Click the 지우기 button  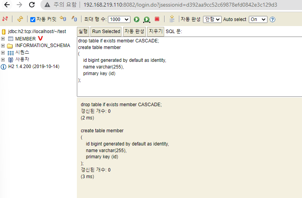coord(156,32)
